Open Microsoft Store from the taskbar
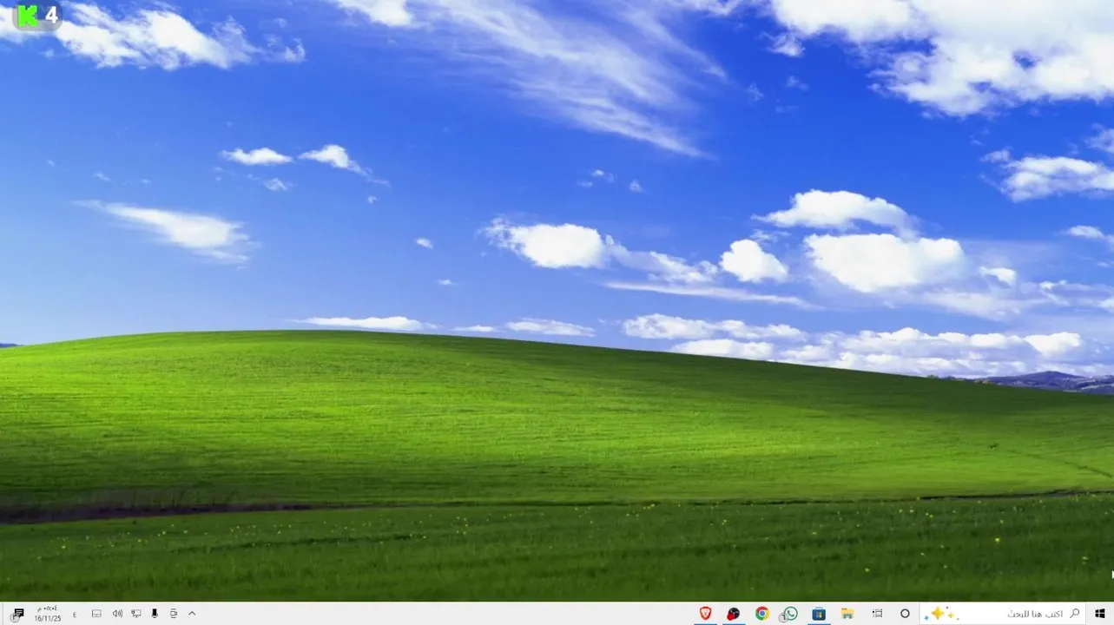The width and height of the screenshot is (1114, 625). [x=818, y=614]
